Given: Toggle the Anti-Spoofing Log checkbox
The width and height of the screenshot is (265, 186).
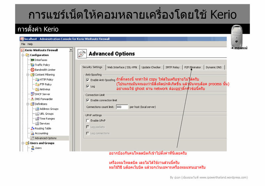Looking at the screenshot, I should coord(87,87).
